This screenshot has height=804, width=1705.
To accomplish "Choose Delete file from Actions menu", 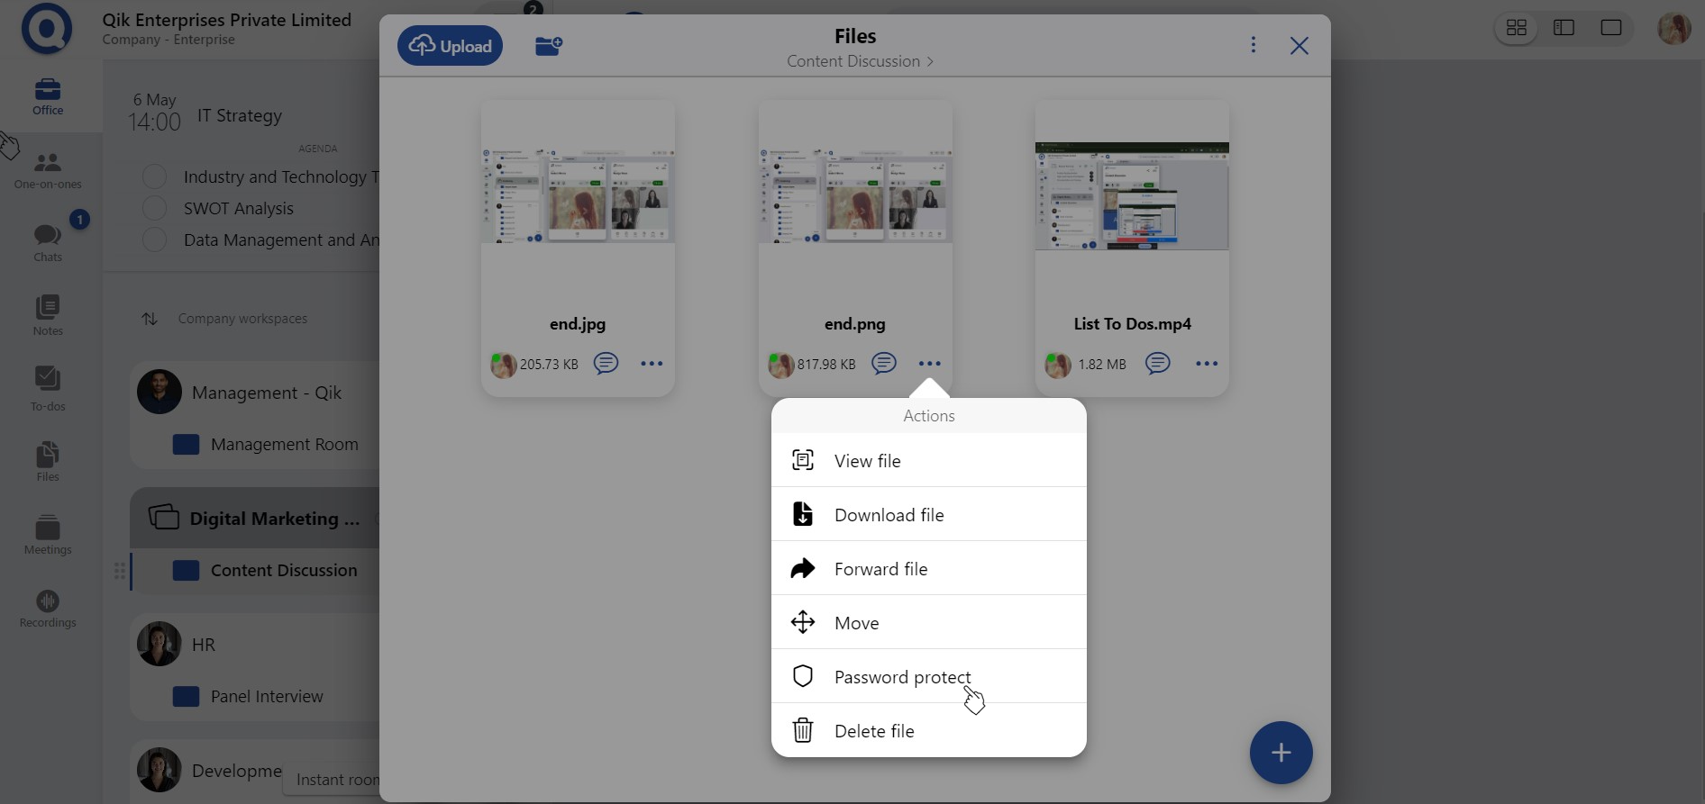I will (x=929, y=730).
